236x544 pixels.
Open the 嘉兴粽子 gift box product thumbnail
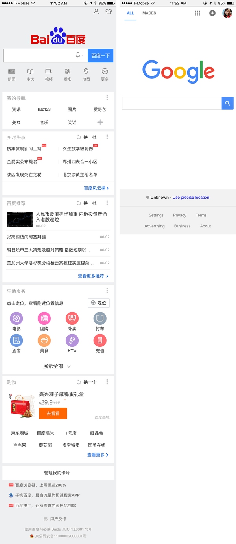[22, 405]
